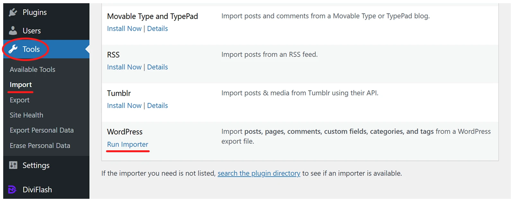Open the DiviFlash menu item

click(x=37, y=190)
